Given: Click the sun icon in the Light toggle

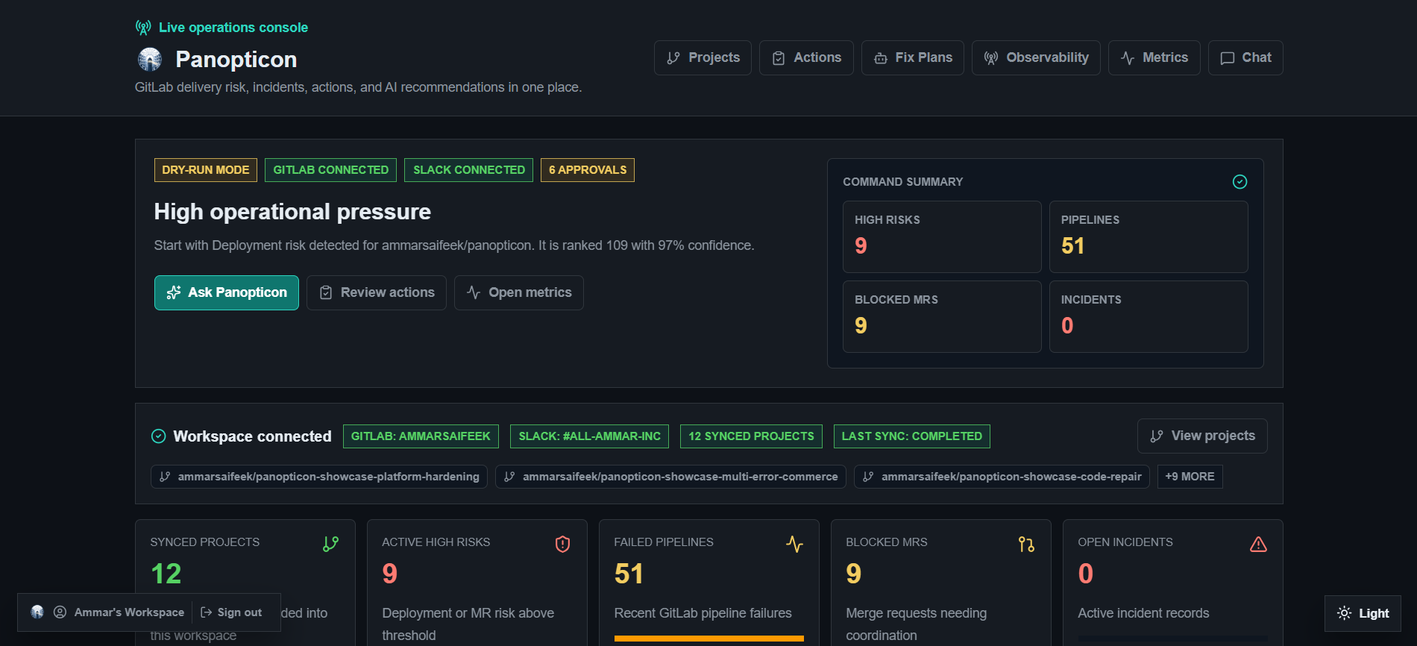Looking at the screenshot, I should coord(1345,613).
